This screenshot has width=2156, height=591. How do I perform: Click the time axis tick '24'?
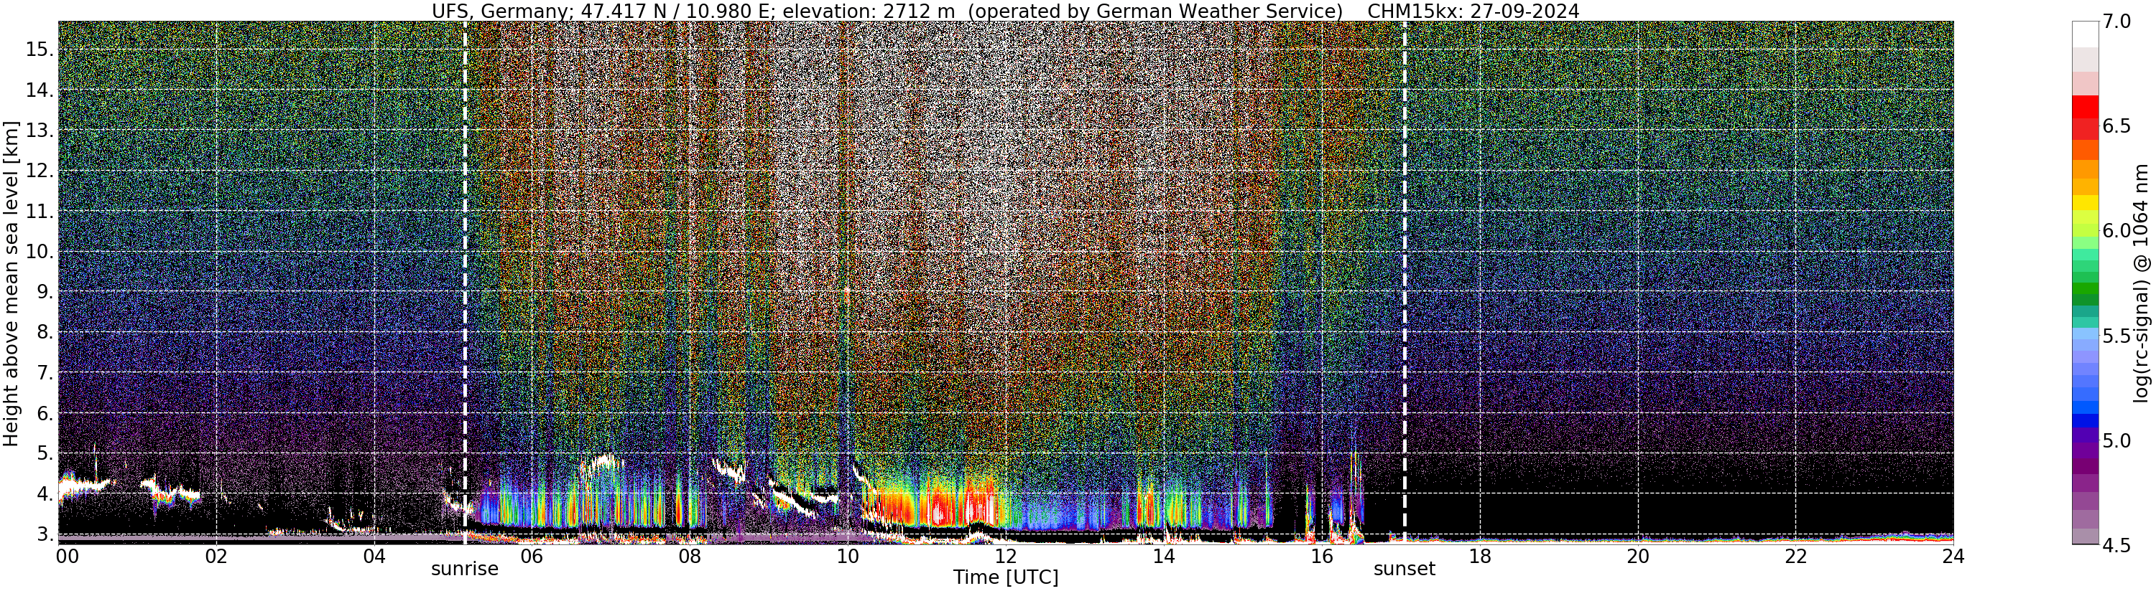[1953, 557]
